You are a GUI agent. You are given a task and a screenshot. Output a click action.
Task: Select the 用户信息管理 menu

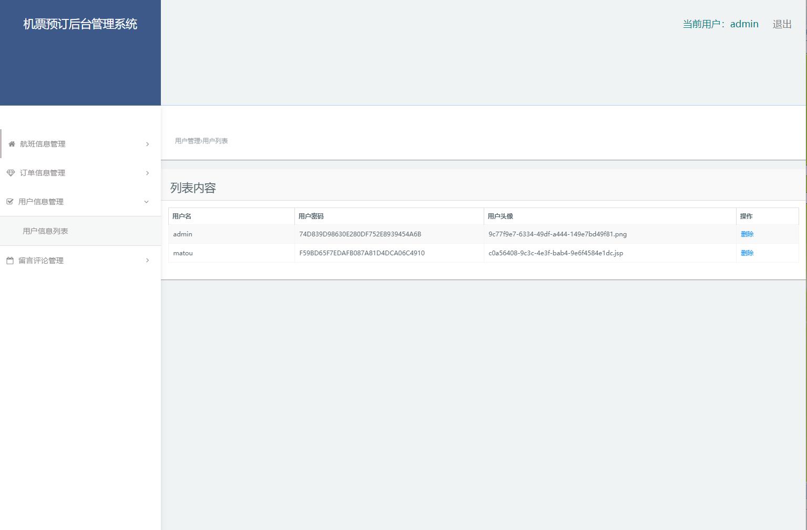tap(80, 202)
